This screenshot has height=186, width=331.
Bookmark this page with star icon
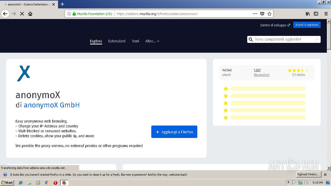269,14
